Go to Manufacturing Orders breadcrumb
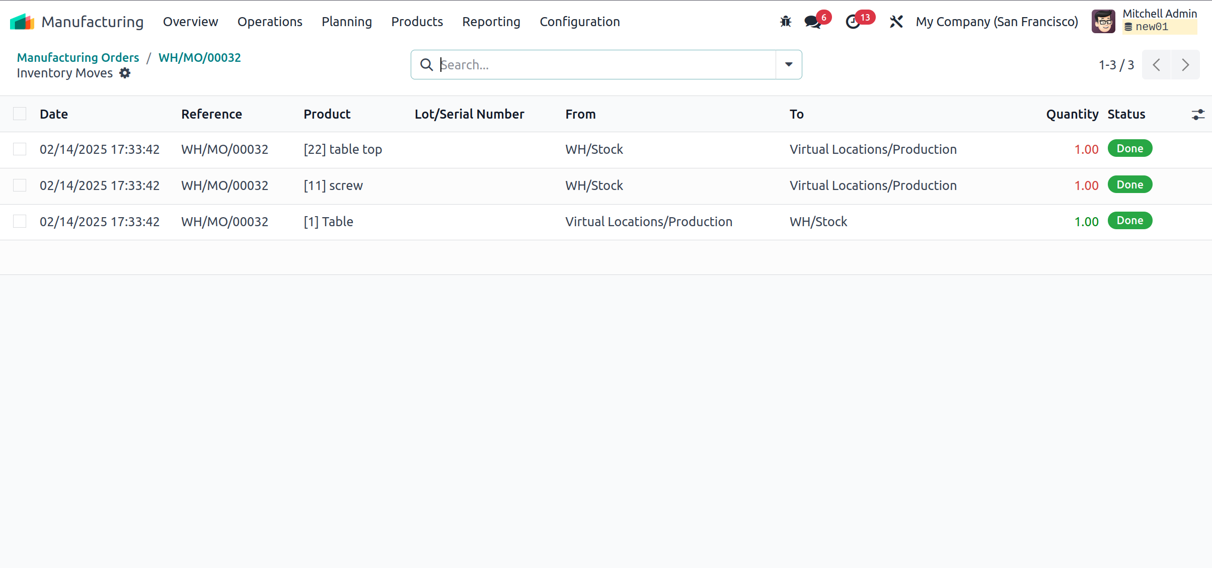1212x568 pixels. point(78,57)
